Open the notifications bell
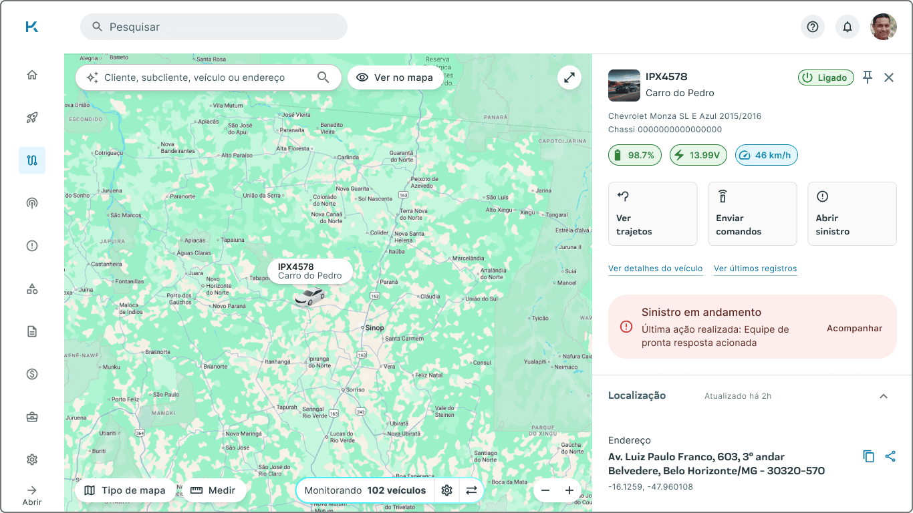Screen dimensions: 913x513 pyautogui.click(x=847, y=27)
